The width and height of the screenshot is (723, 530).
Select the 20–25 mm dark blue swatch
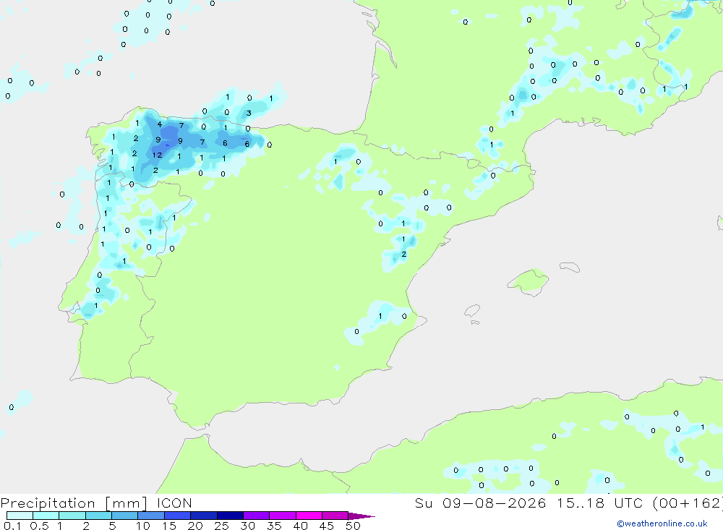[x=204, y=516]
